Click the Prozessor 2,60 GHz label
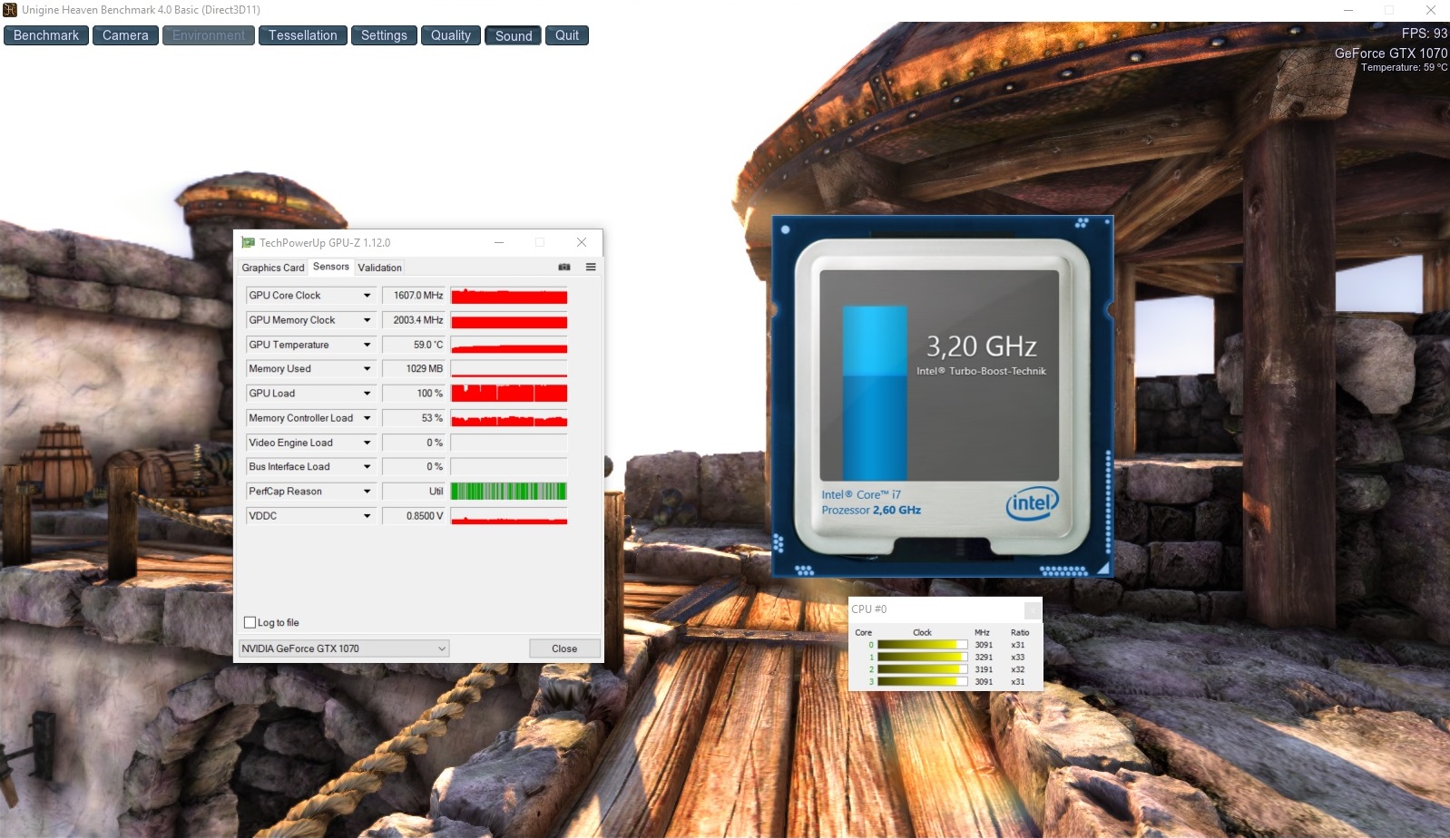 pyautogui.click(x=871, y=511)
